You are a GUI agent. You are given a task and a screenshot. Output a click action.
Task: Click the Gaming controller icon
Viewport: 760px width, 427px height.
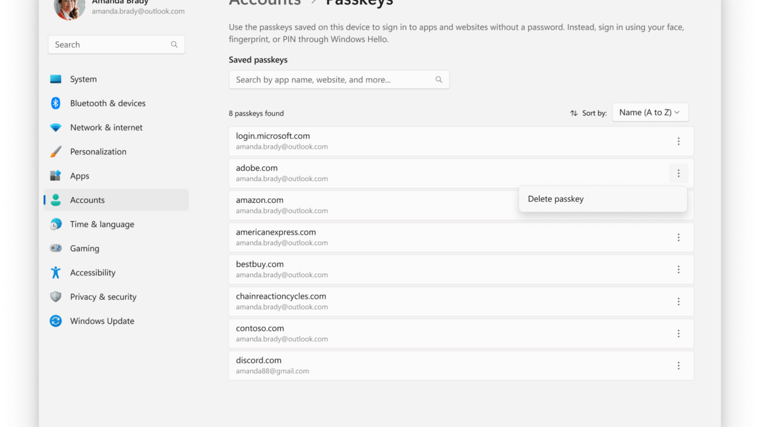tap(56, 249)
